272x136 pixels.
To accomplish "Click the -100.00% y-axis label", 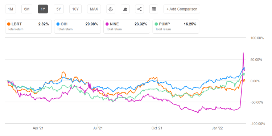I will 257,124.
